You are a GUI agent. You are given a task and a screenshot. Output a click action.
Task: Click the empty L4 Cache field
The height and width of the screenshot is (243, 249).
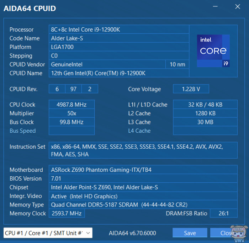(x=205, y=131)
